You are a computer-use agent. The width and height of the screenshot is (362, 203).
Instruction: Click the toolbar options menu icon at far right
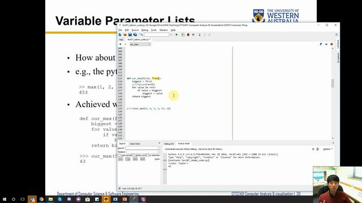point(337,34)
